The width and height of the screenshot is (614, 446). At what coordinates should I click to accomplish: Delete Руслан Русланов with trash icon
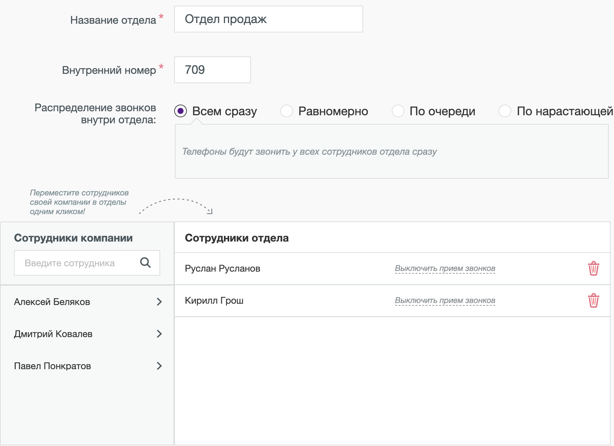[x=593, y=268]
